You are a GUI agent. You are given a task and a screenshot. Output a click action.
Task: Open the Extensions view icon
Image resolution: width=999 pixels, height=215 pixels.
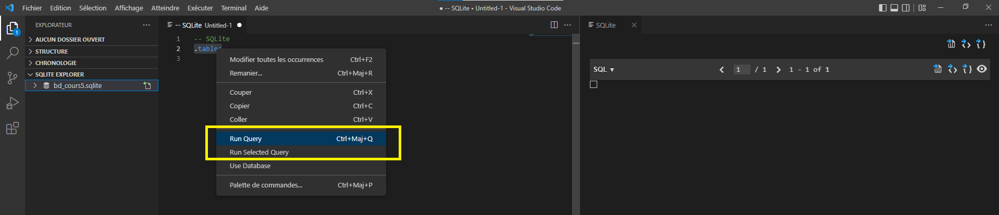[x=13, y=128]
